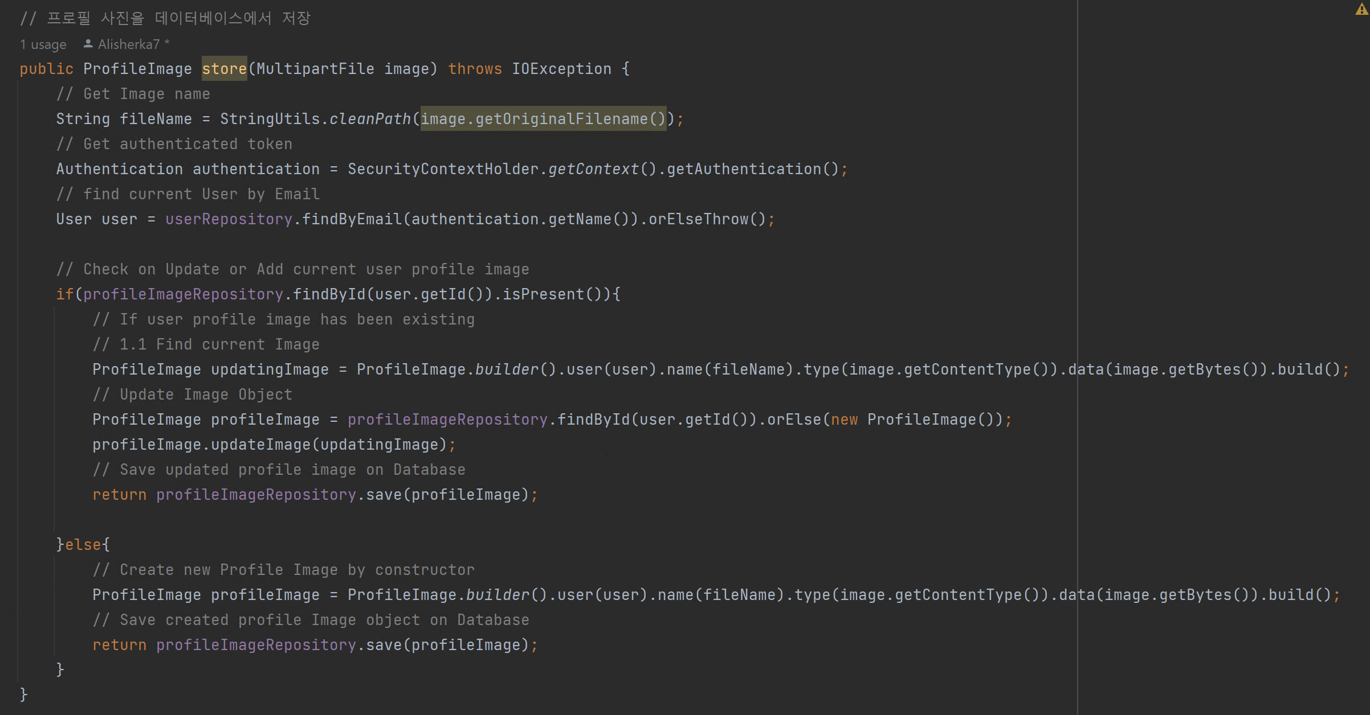Open the 1 usage inlay hint

(42, 44)
